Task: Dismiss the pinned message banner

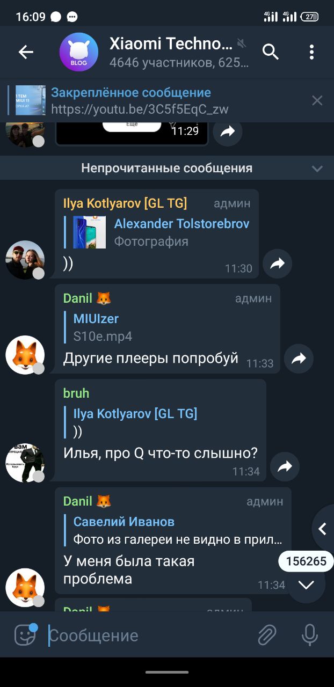Action: [x=317, y=100]
